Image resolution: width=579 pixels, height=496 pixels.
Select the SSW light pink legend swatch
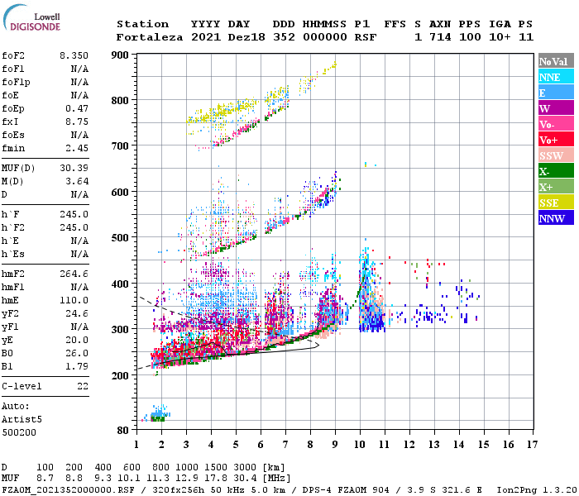(x=556, y=155)
